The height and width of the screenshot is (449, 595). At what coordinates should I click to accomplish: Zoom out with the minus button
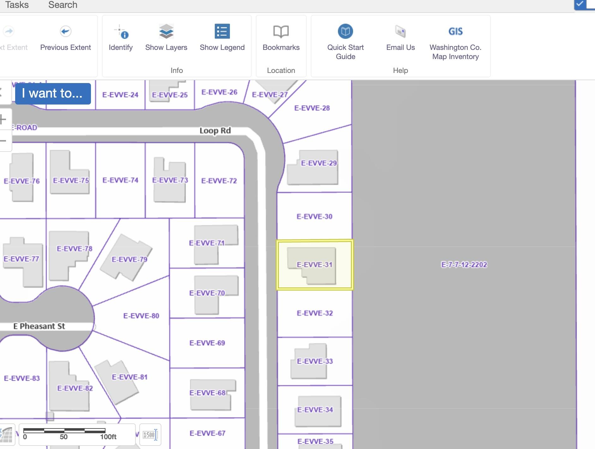[3, 141]
